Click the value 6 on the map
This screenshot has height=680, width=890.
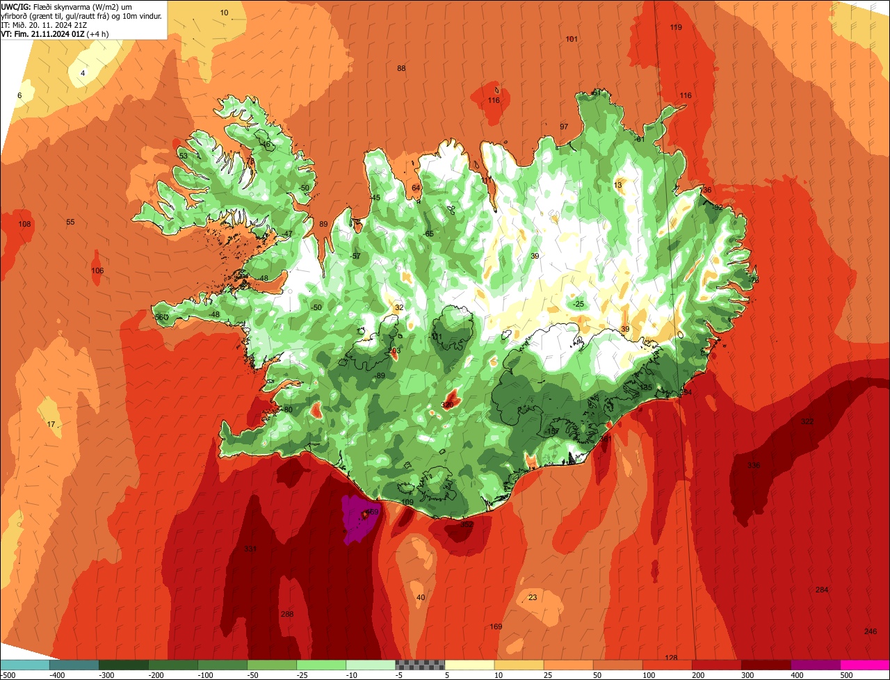coord(19,95)
